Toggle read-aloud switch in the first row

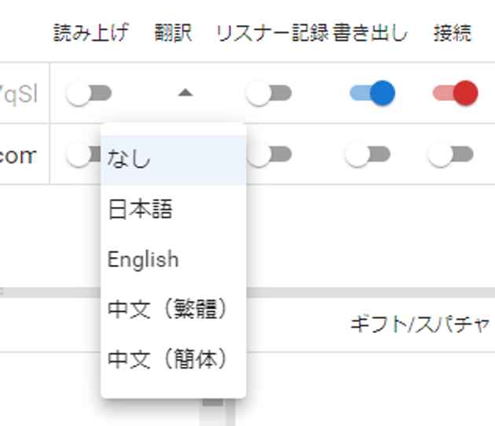(x=89, y=94)
